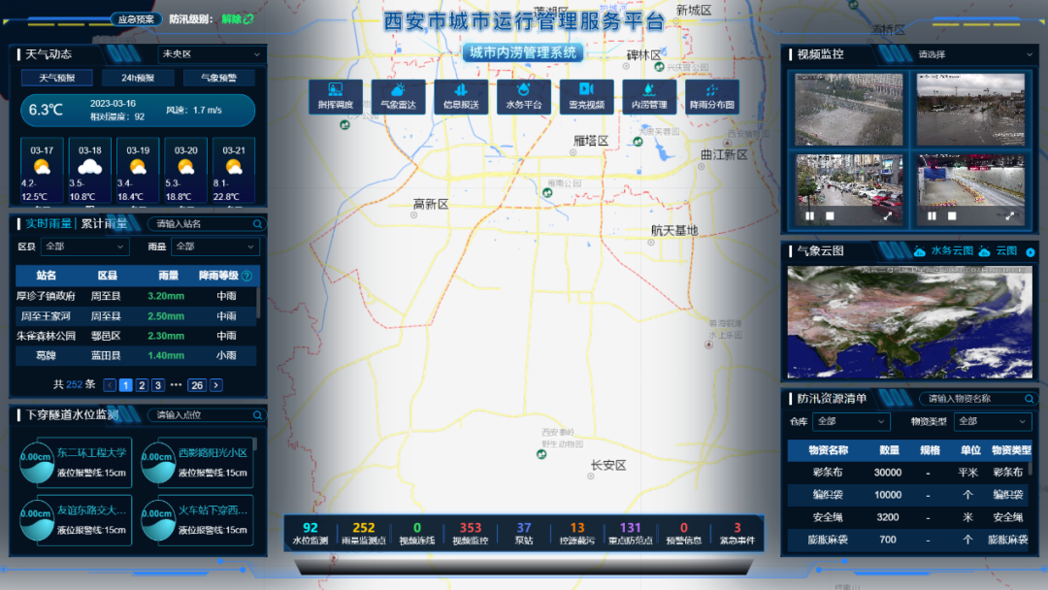Pause the bottom-right tunnel video
Screen dimensions: 1048x590
tap(933, 215)
